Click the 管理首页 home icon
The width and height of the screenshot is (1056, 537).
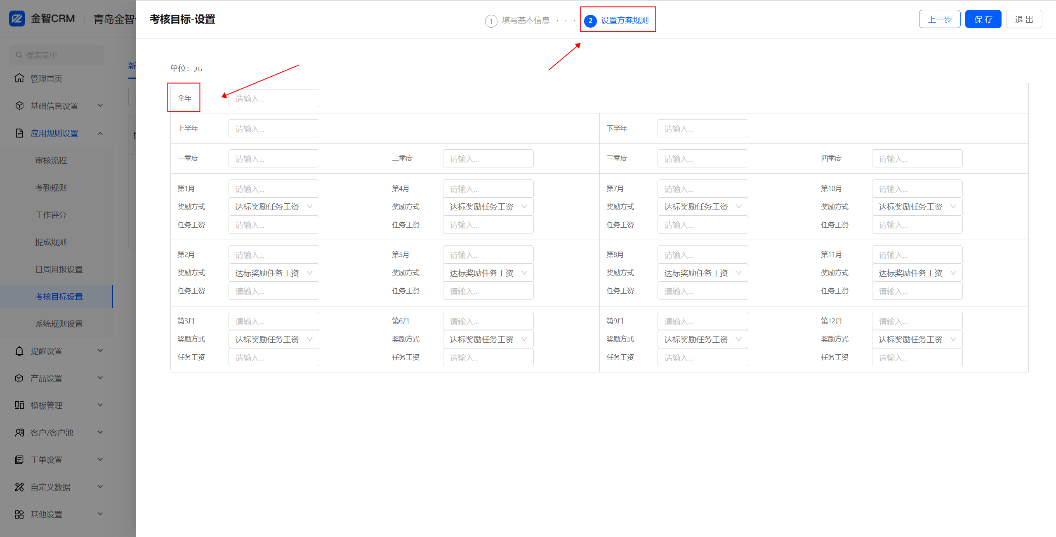[x=19, y=78]
